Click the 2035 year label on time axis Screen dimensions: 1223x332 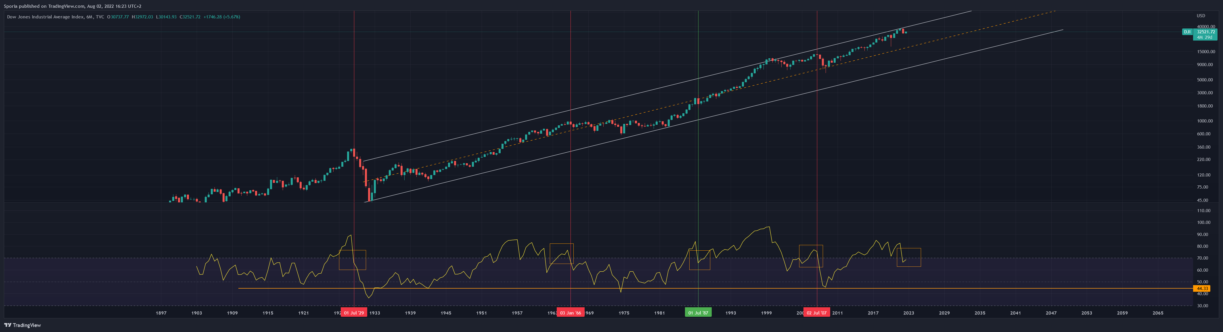[980, 313]
